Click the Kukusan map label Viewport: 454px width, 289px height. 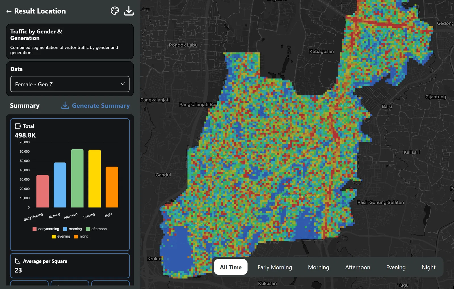click(267, 284)
